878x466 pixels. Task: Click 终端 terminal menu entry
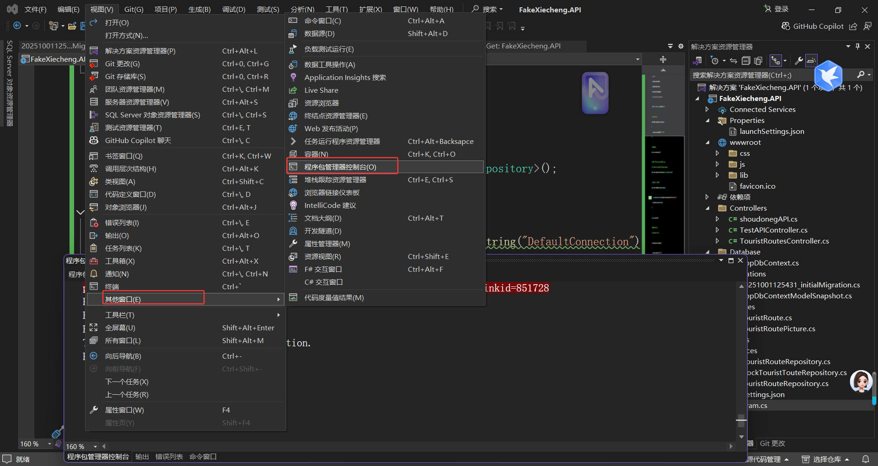click(185, 286)
